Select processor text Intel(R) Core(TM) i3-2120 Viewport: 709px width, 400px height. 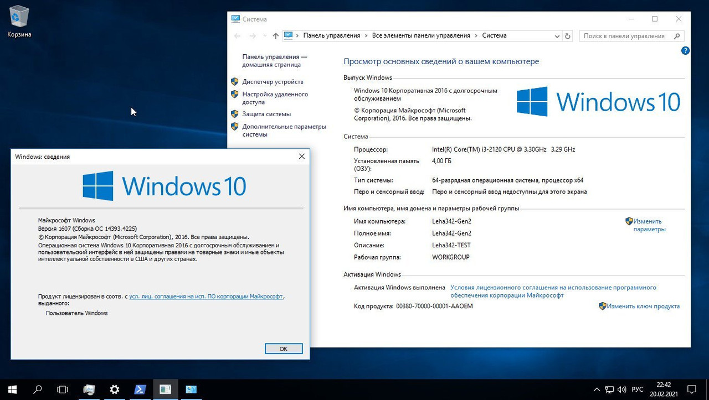point(504,149)
